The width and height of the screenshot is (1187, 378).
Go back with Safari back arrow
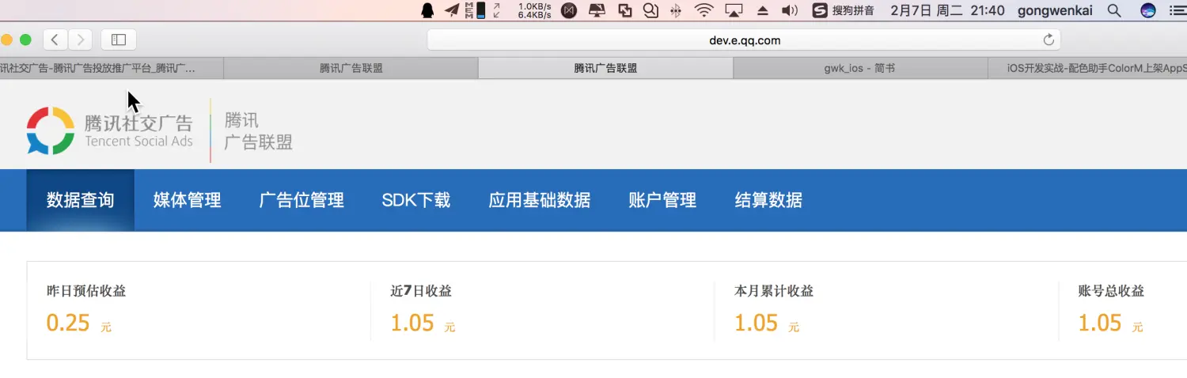pos(55,39)
